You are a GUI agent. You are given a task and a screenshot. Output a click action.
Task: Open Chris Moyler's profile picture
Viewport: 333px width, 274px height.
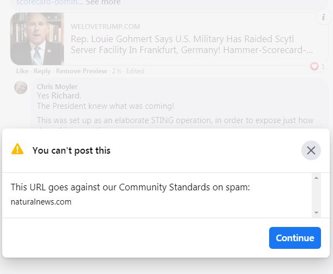click(21, 88)
